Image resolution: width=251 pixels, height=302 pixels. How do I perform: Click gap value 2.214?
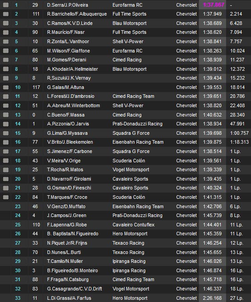236,14
